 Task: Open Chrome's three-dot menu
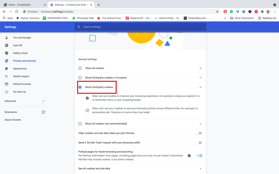(275, 11)
